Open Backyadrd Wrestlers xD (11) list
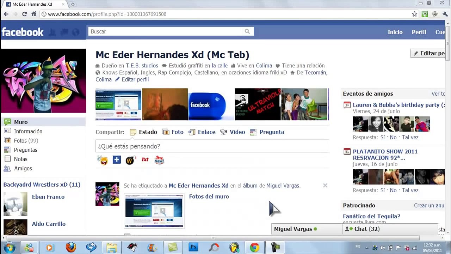The height and width of the screenshot is (254, 451). (x=42, y=185)
